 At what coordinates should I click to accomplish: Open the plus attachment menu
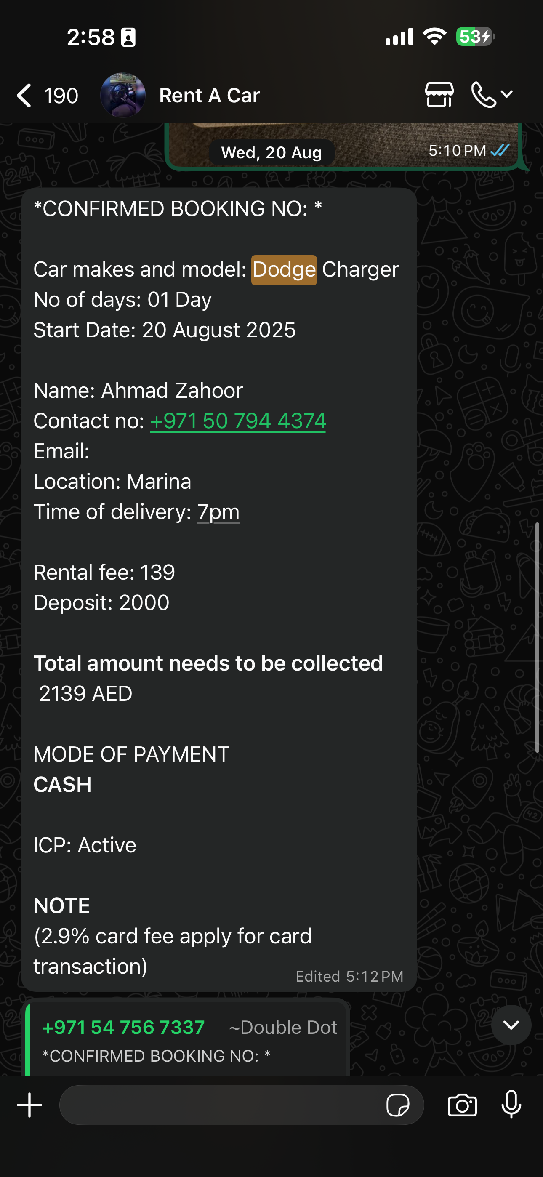coord(30,1105)
